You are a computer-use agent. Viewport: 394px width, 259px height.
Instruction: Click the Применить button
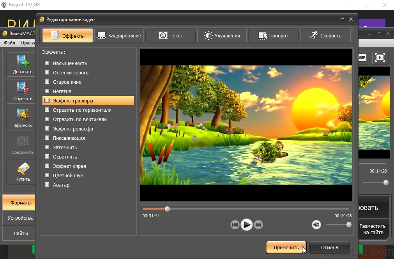coord(286,247)
